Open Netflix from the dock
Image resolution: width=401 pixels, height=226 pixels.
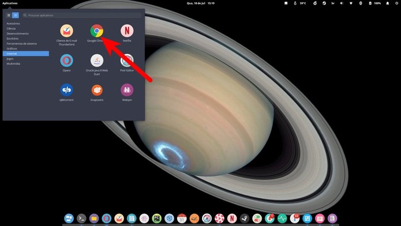click(232, 219)
